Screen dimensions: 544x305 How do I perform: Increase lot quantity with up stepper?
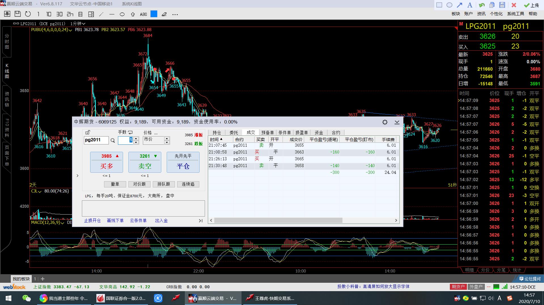[136, 139]
